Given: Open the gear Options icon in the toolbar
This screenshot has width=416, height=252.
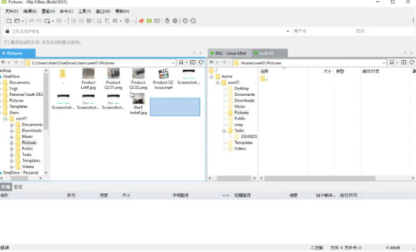Looking at the screenshot, I should pos(175,21).
